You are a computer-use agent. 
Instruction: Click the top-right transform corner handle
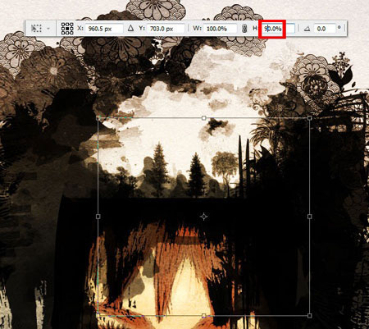tap(309, 118)
